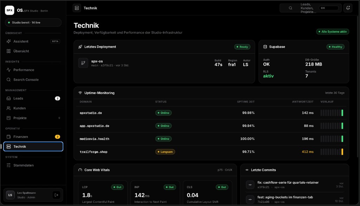Screen dimensions: 360x206
Task: Click the git branch icon for spx-os
Action: point(83,63)
